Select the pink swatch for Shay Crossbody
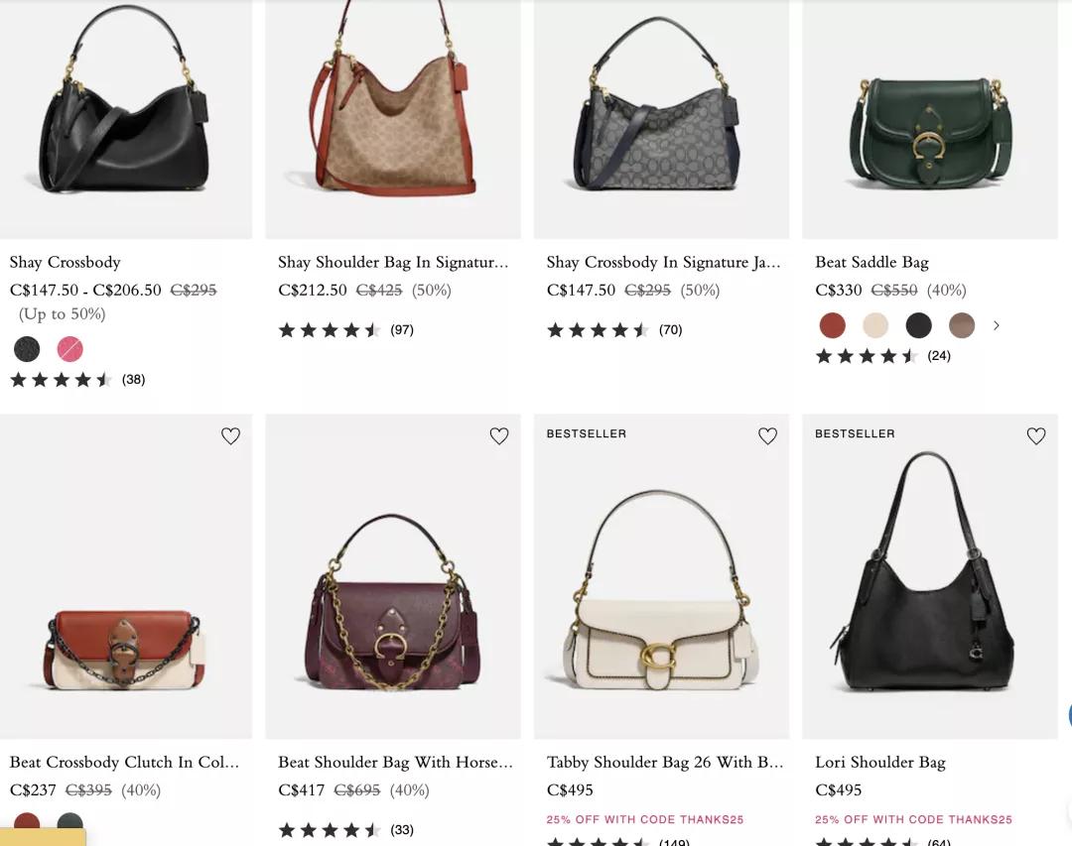The image size is (1072, 846). [69, 349]
